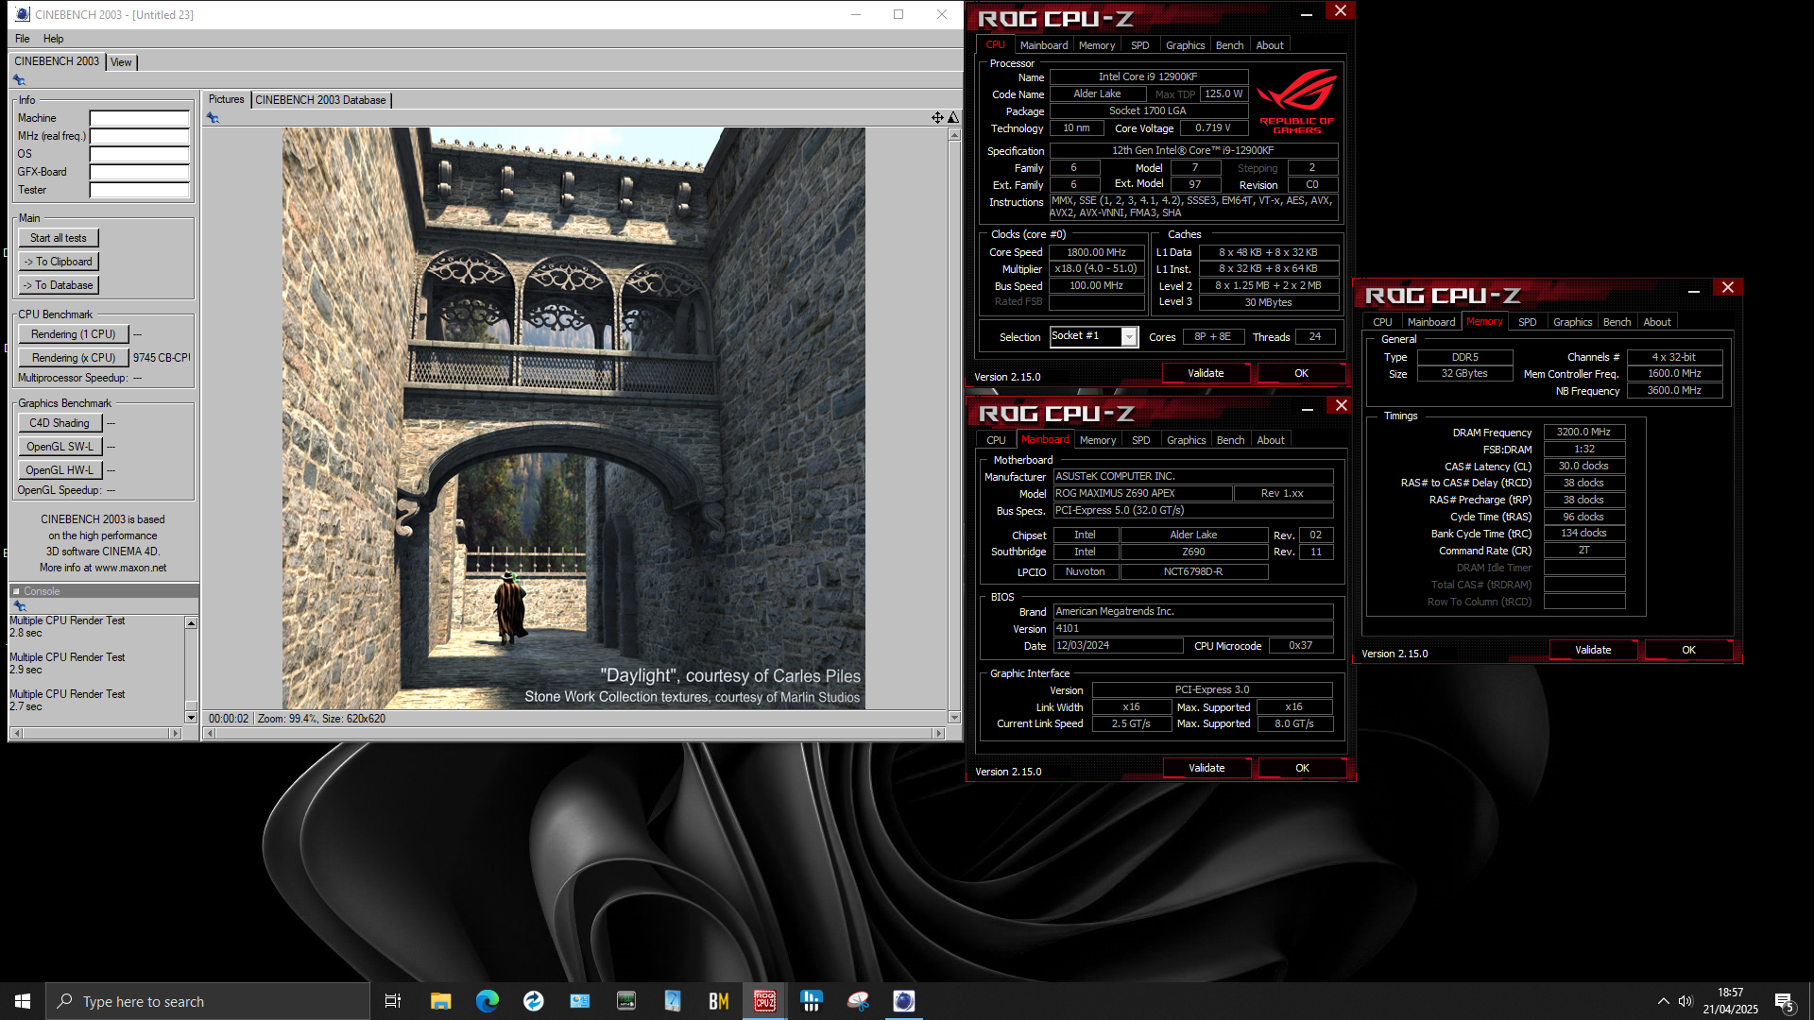Collapse the Console panel using its header icon
1814x1020 pixels.
click(16, 591)
